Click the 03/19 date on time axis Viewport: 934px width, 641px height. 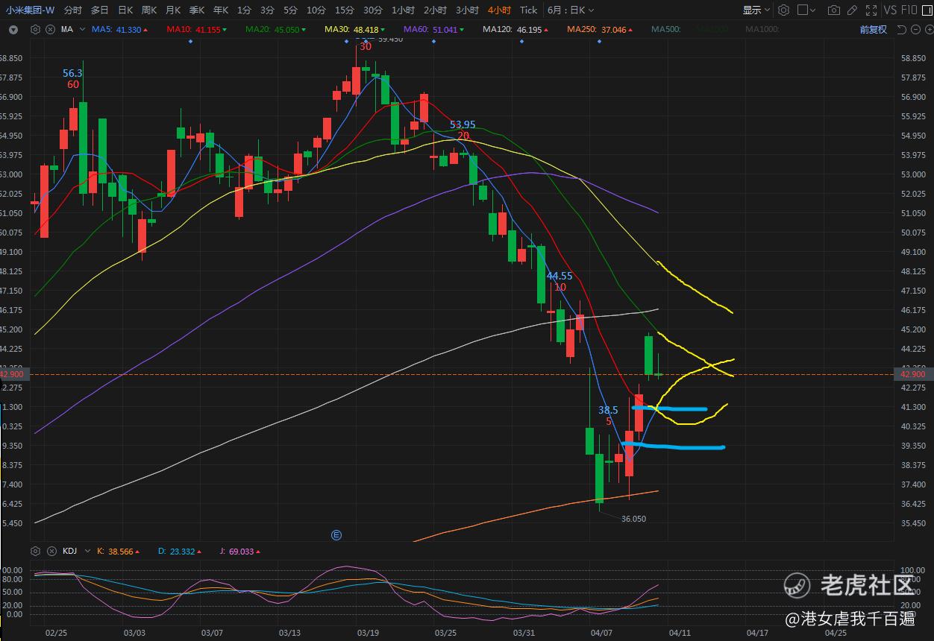(368, 633)
